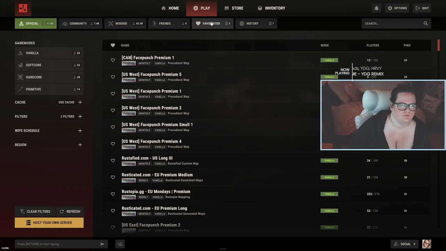The width and height of the screenshot is (446, 251).
Task: Open the Play menu
Action: 201,8
